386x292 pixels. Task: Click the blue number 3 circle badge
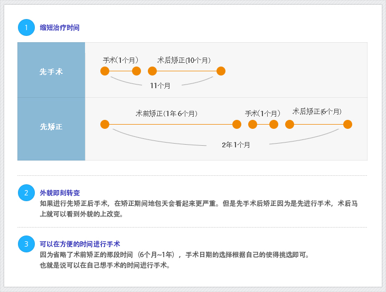pyautogui.click(x=26, y=244)
